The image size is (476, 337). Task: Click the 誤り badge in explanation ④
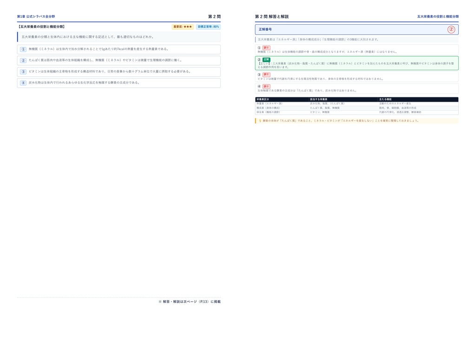click(266, 86)
